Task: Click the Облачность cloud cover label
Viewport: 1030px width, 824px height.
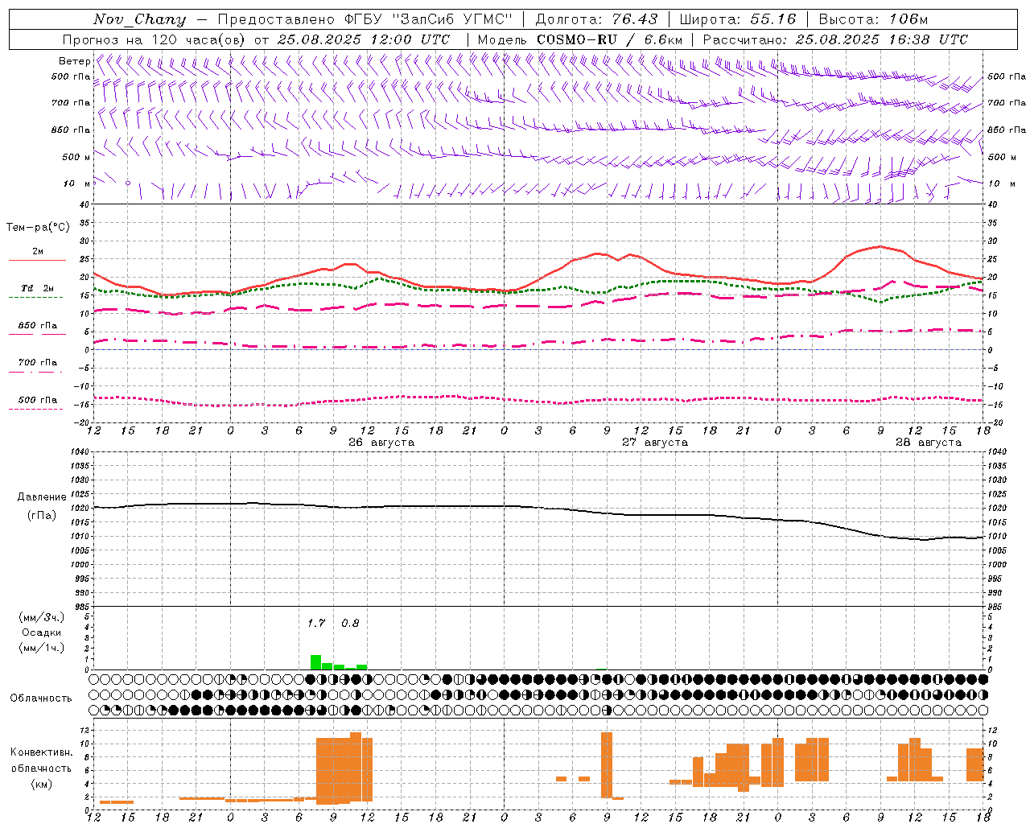Action: pos(41,698)
